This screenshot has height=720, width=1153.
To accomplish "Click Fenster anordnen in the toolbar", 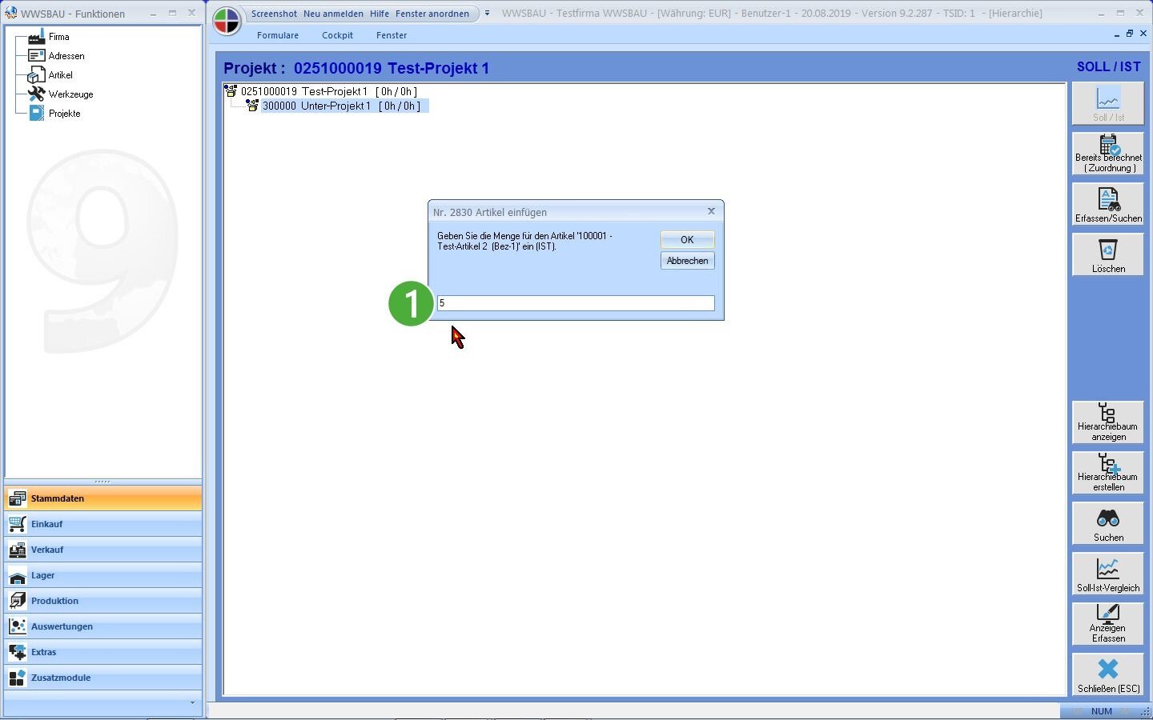I will click(432, 14).
